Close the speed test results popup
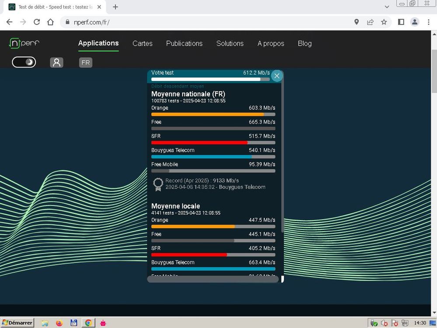Image resolution: width=437 pixels, height=328 pixels. click(x=276, y=76)
